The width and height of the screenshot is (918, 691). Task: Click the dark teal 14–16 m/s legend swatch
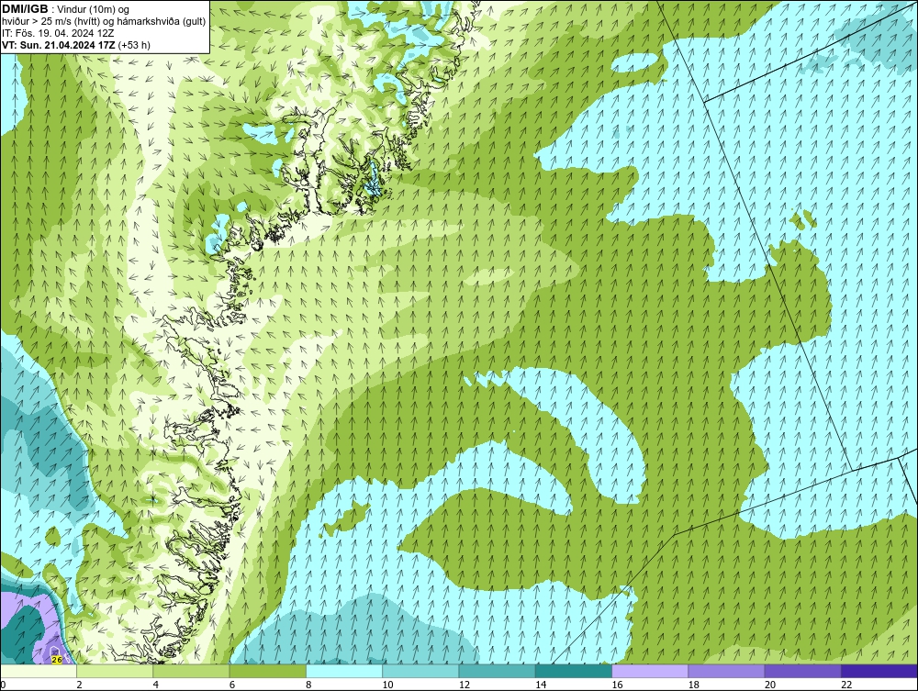click(x=574, y=671)
